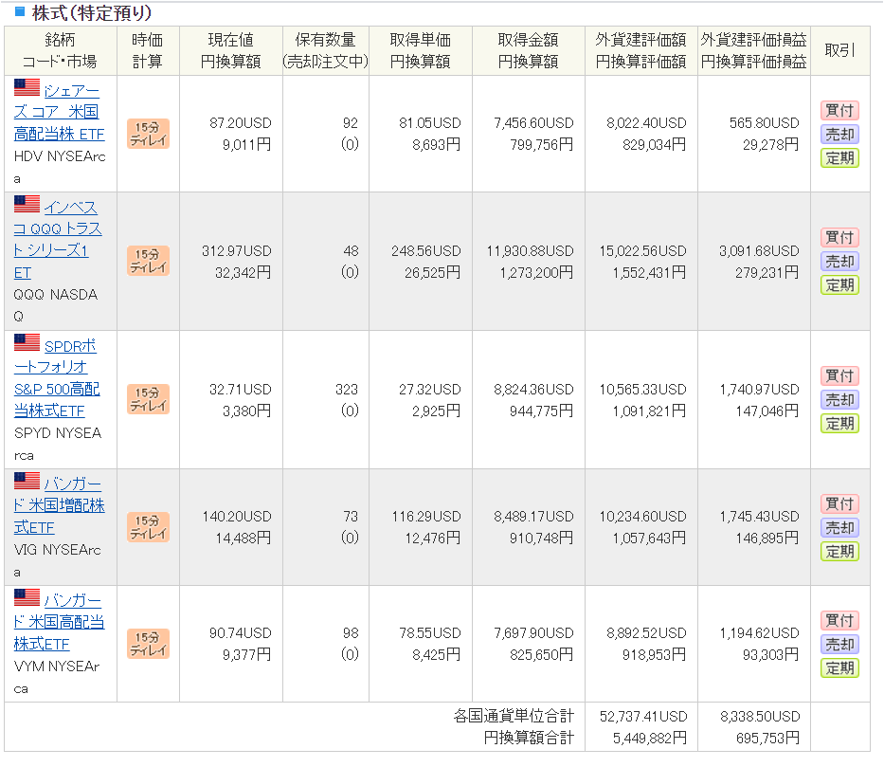Click the US flag icon beside SPYD
The height and width of the screenshot is (767, 884).
[x=27, y=342]
